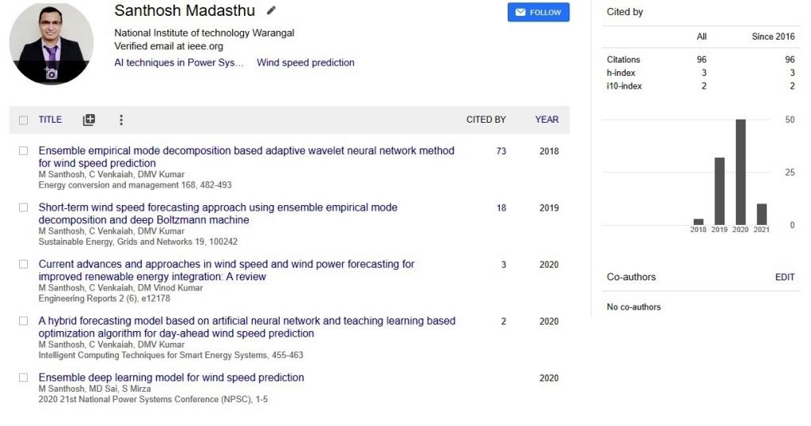Open the Wind speed prediction interest tag
This screenshot has height=426, width=811.
pyautogui.click(x=306, y=63)
